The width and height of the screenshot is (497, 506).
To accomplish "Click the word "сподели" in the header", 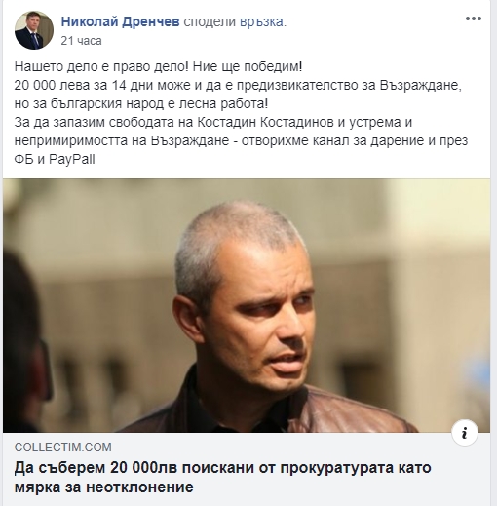I will pos(210,22).
